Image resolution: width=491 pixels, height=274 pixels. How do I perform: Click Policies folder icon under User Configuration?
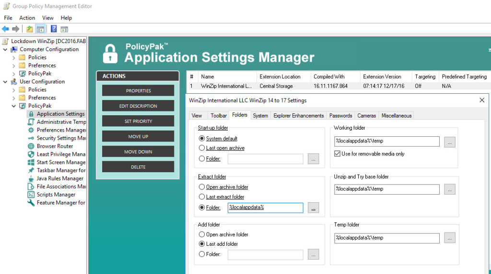point(22,90)
